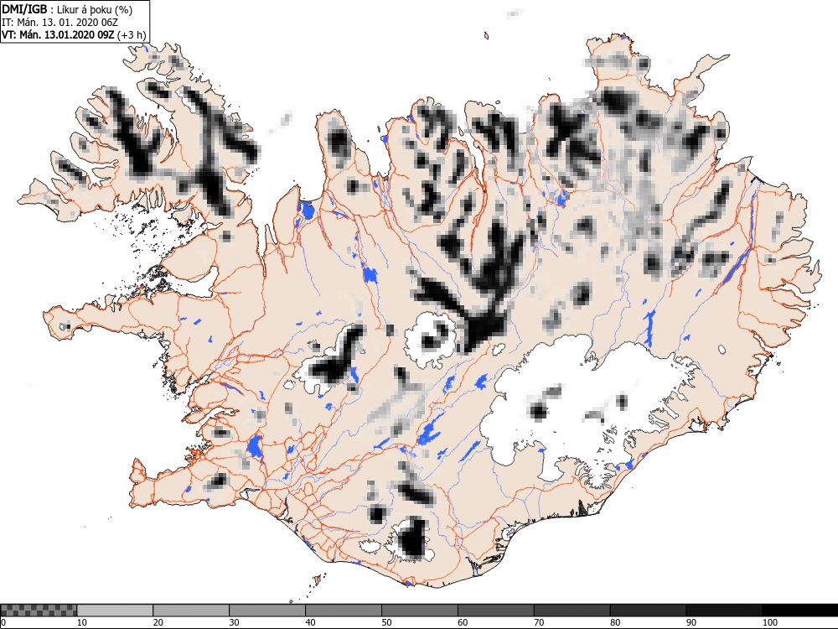Click the legend label '80'
The height and width of the screenshot is (629, 838).
[615, 622]
